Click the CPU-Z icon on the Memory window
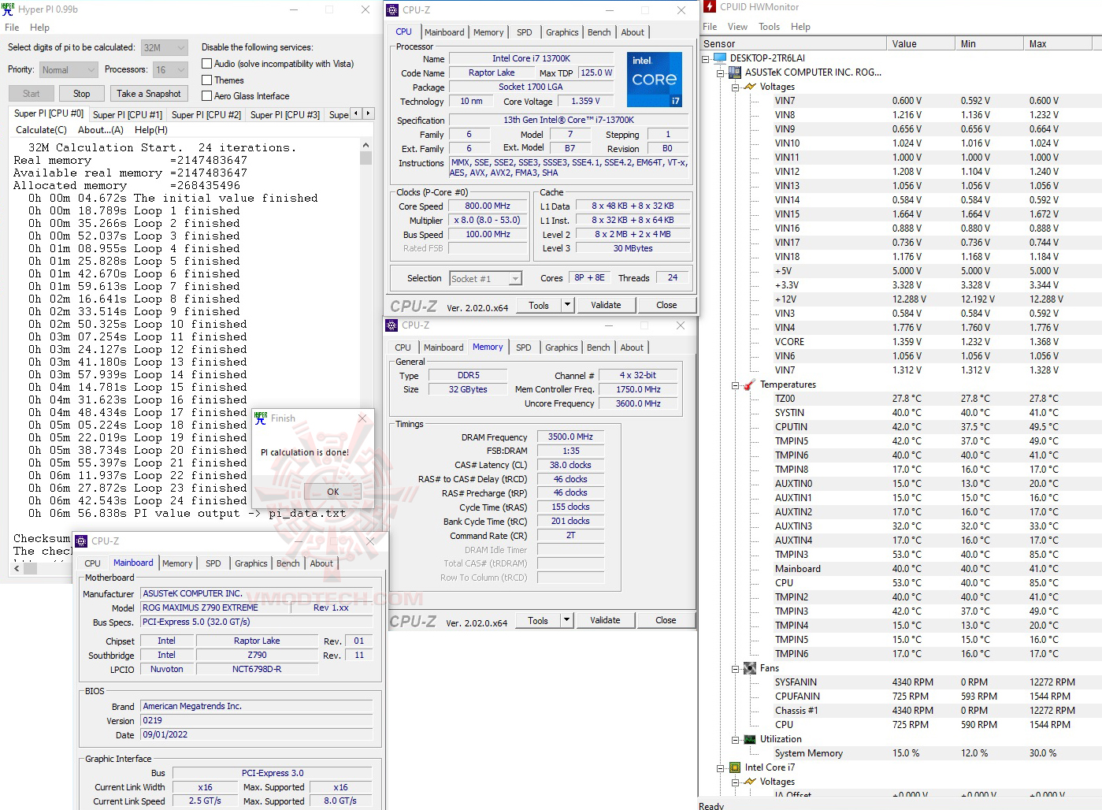The height and width of the screenshot is (810, 1102). [391, 325]
